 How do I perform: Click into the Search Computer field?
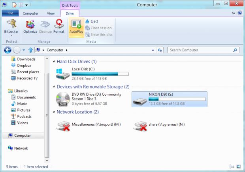click(203, 50)
